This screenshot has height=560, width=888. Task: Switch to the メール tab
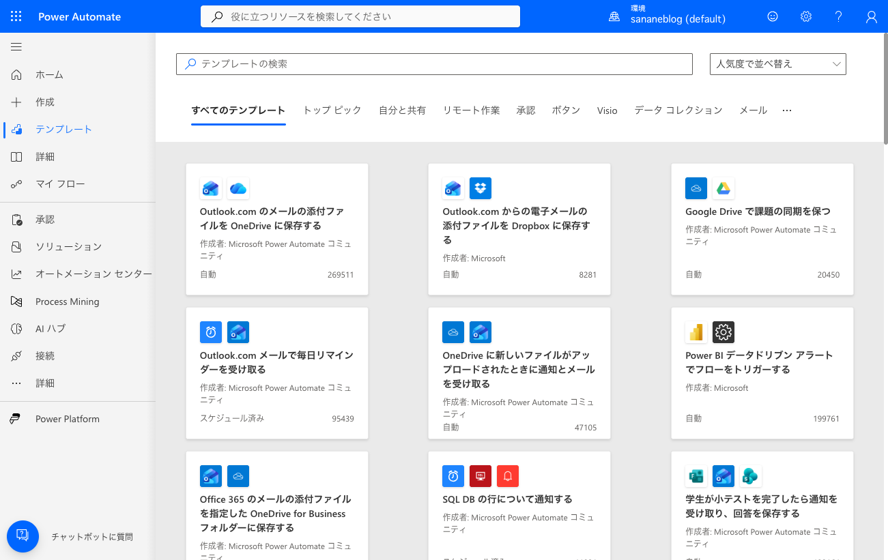(753, 110)
